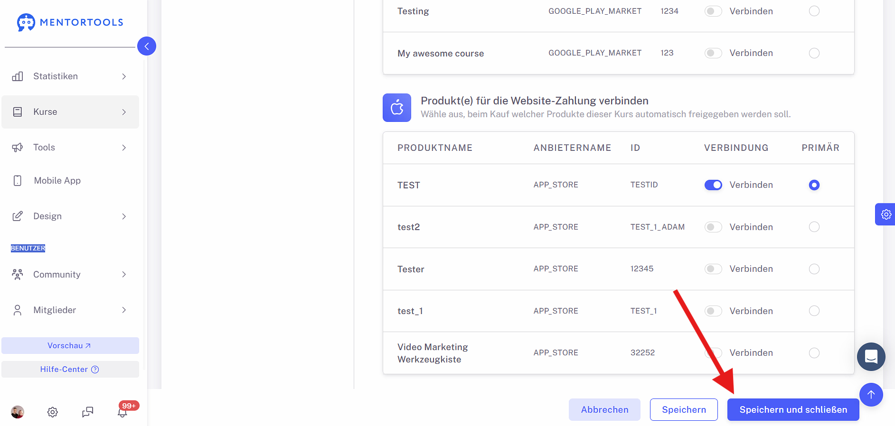
Task: Click the Speichern und schließen button
Action: pos(793,409)
